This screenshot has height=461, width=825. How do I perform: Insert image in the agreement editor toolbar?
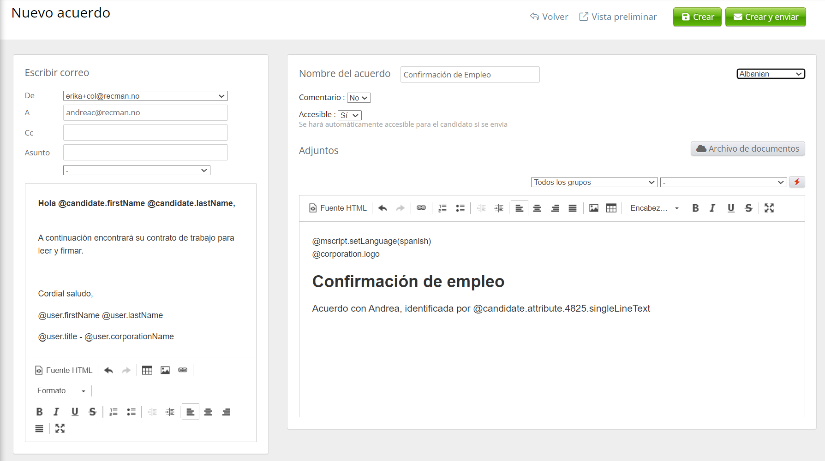pos(593,208)
